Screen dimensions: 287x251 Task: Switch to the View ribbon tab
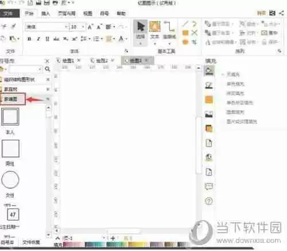[x=88, y=13]
